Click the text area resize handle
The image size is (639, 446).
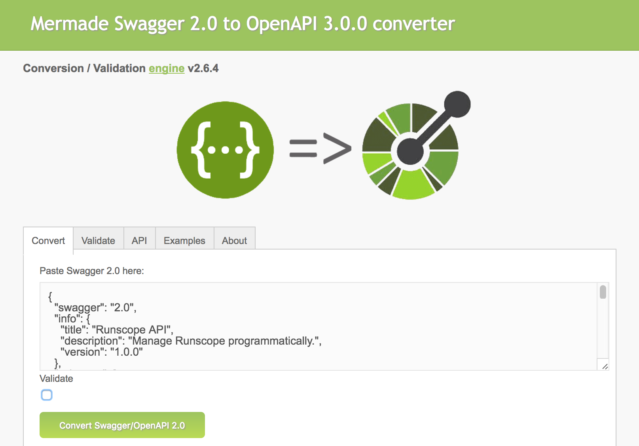(x=605, y=366)
